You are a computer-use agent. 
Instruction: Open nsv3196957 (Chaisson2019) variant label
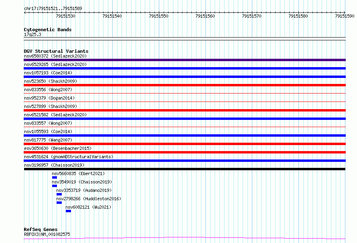coord(54,165)
